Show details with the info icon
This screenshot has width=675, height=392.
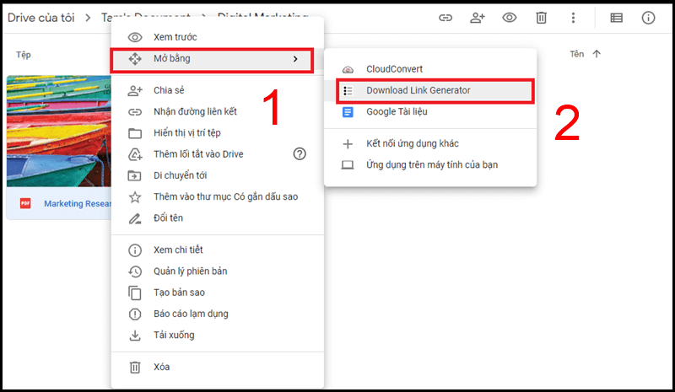(x=648, y=18)
